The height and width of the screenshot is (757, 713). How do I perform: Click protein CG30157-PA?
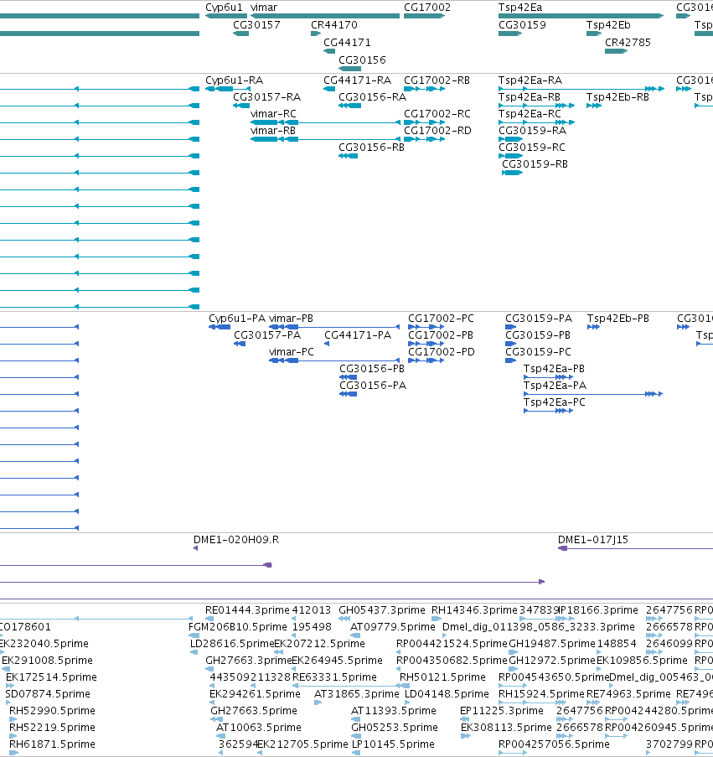coord(267,335)
